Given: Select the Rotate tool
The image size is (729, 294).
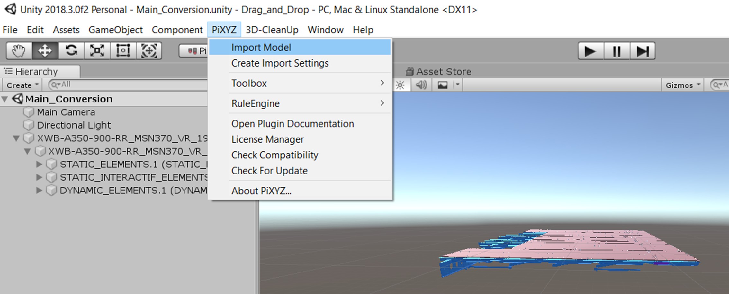Looking at the screenshot, I should click(x=71, y=51).
